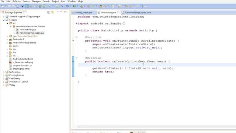Select project.properties file
Screen dimensions: 236x133
tap(21, 69)
